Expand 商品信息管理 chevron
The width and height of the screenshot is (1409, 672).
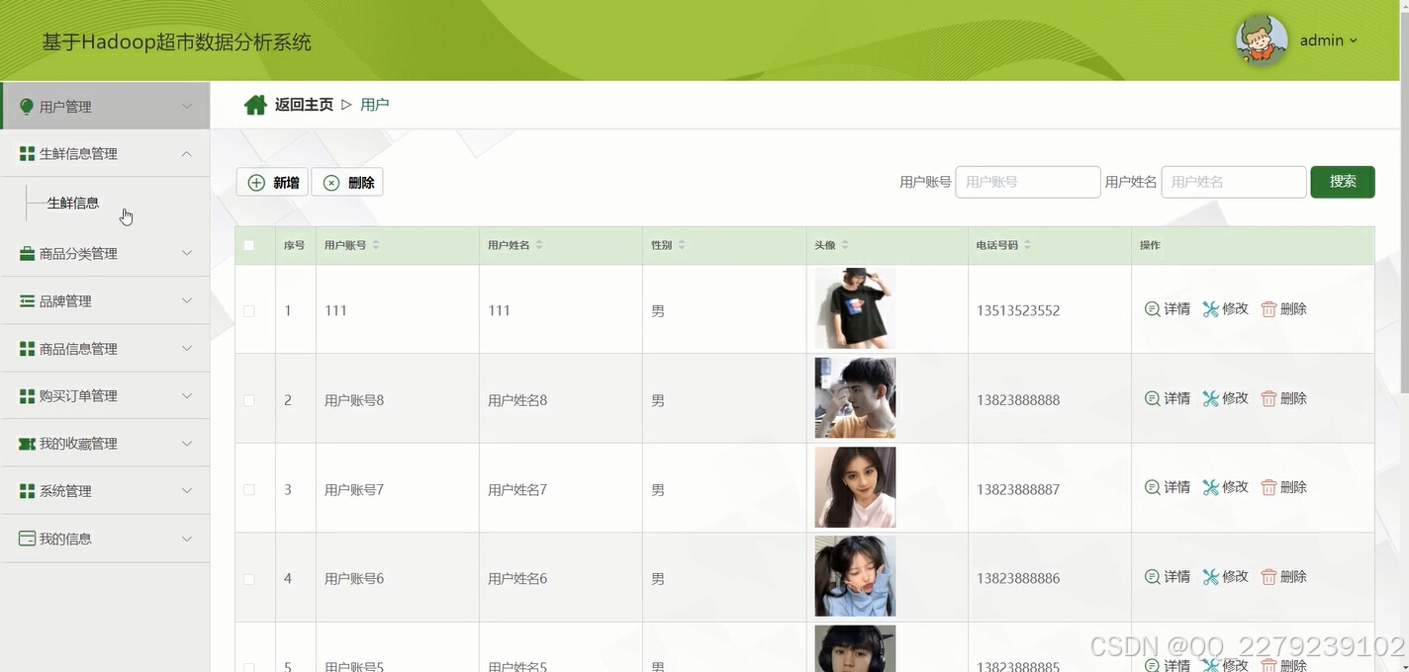(x=187, y=349)
